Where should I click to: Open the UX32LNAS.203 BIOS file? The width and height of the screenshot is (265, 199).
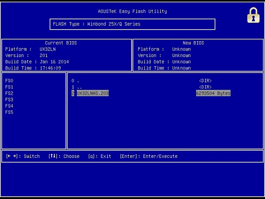pos(92,93)
